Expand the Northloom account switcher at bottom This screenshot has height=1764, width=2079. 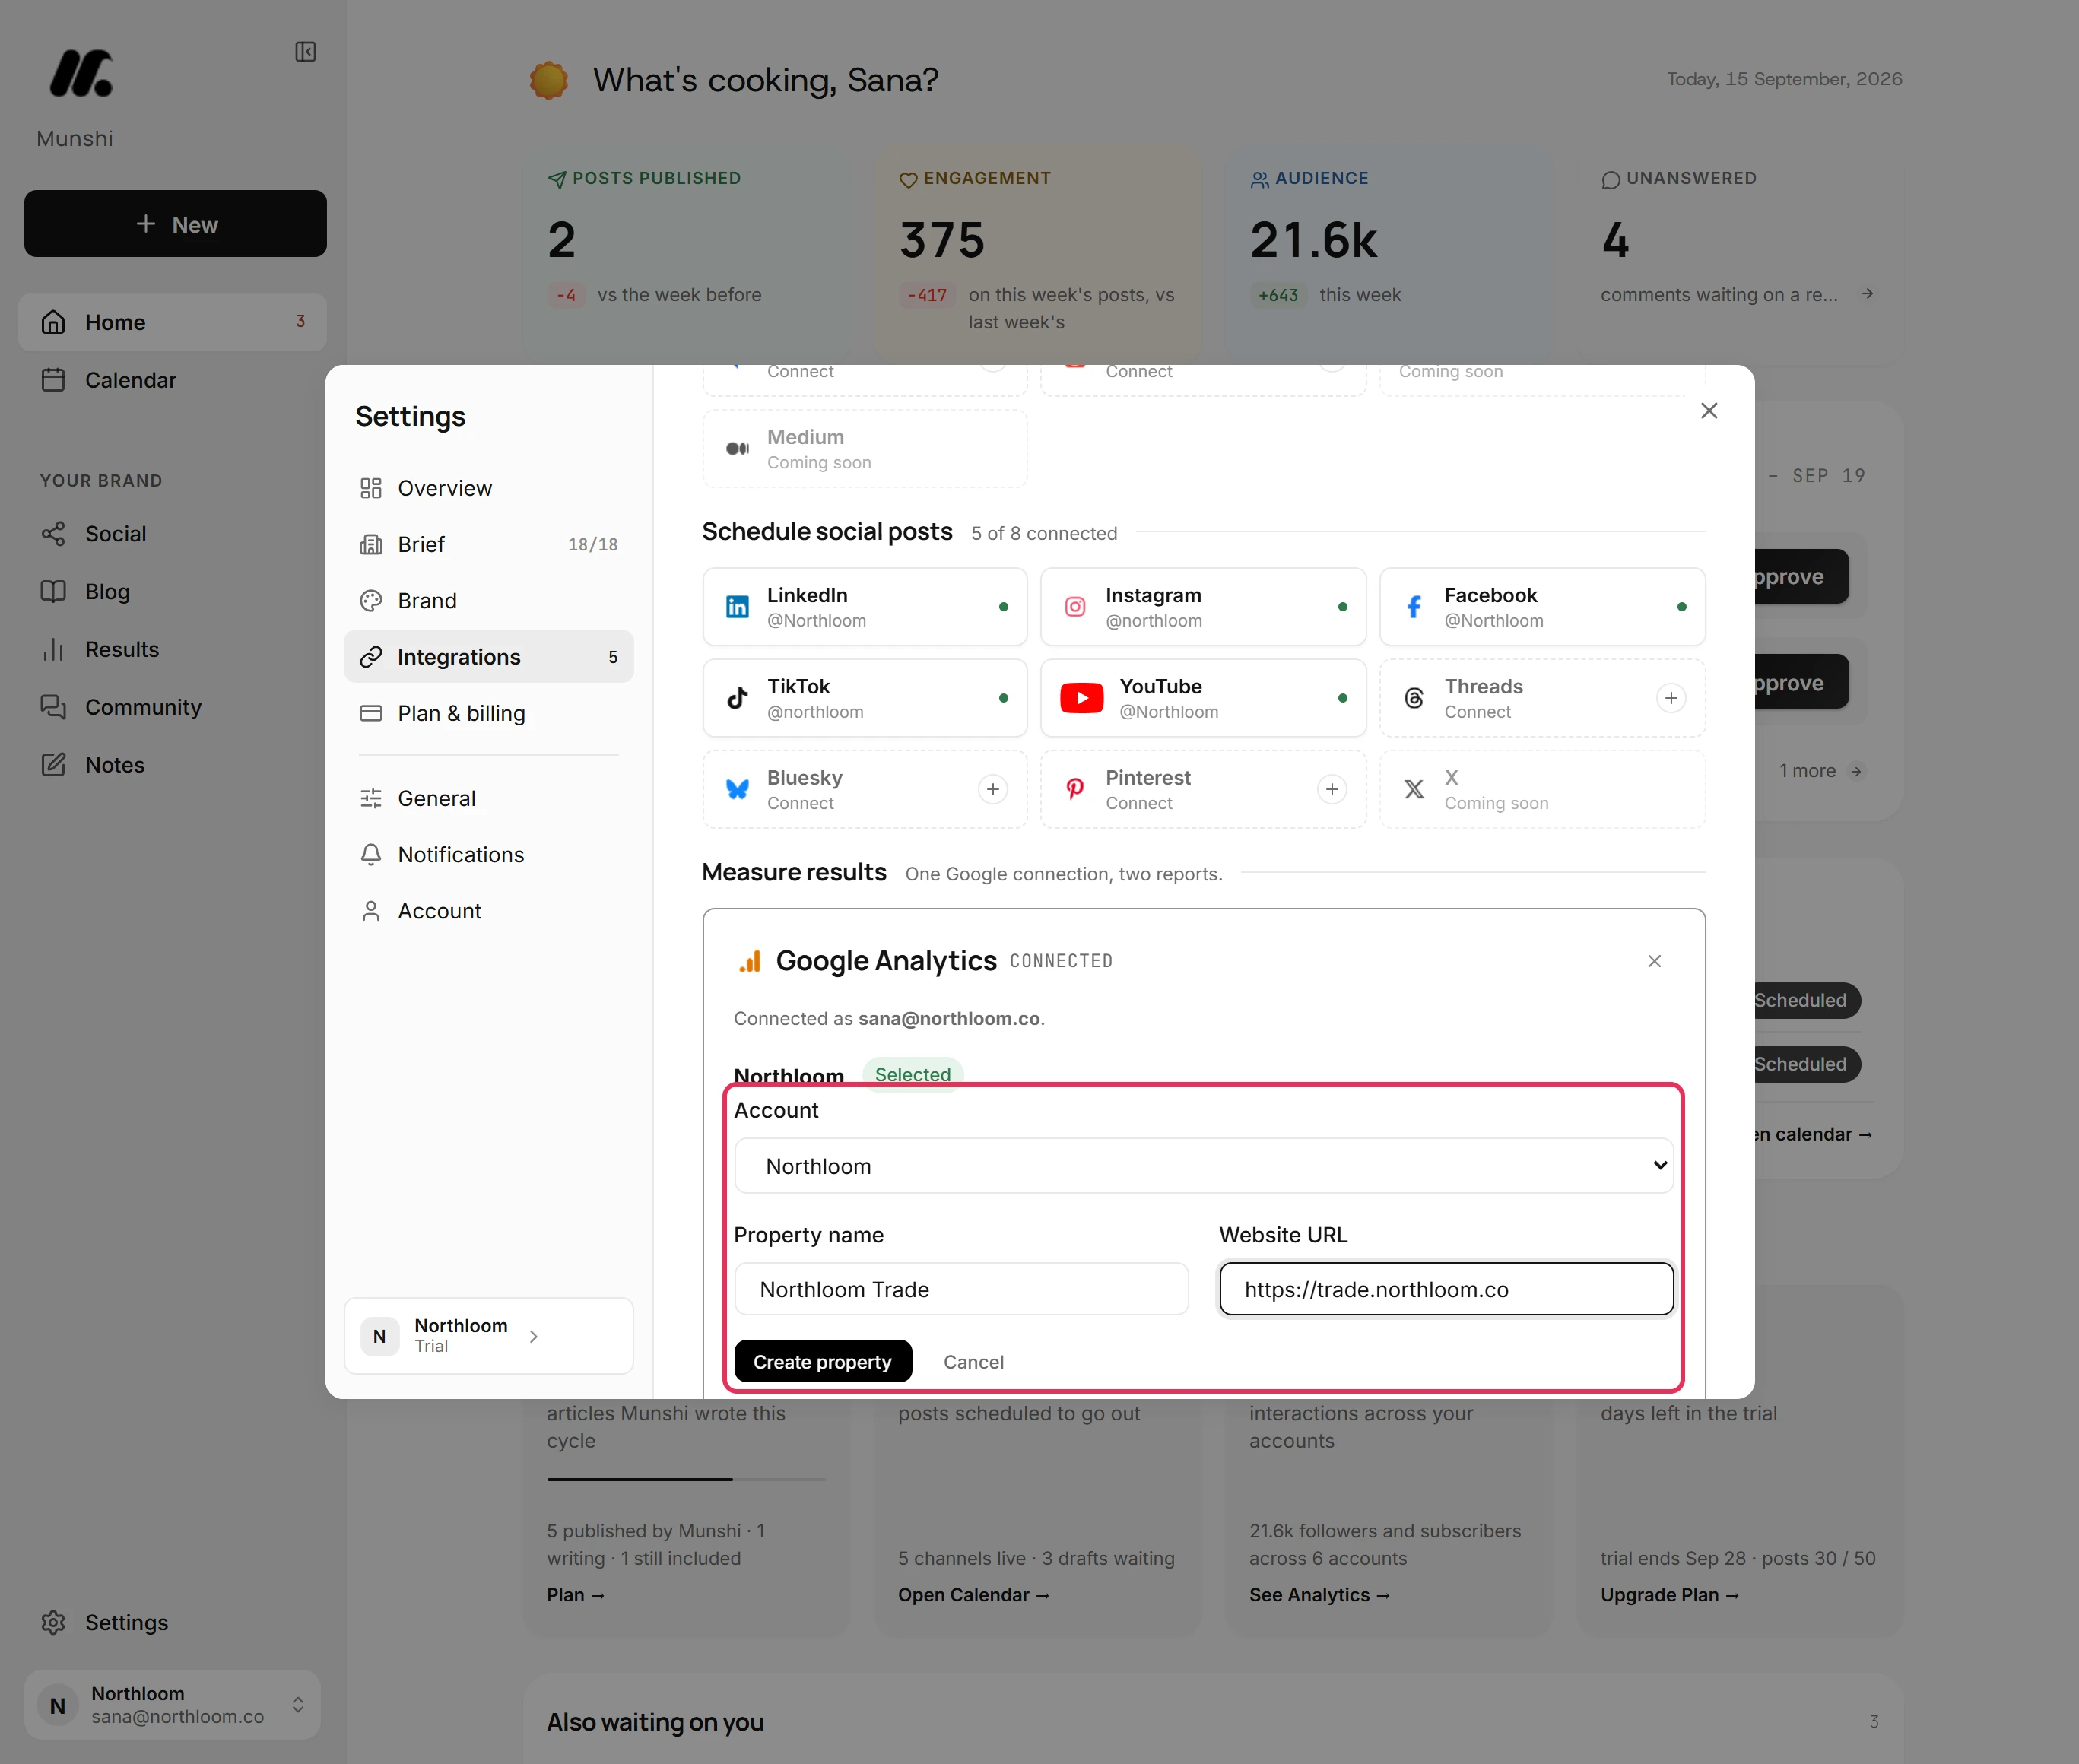(x=172, y=1705)
